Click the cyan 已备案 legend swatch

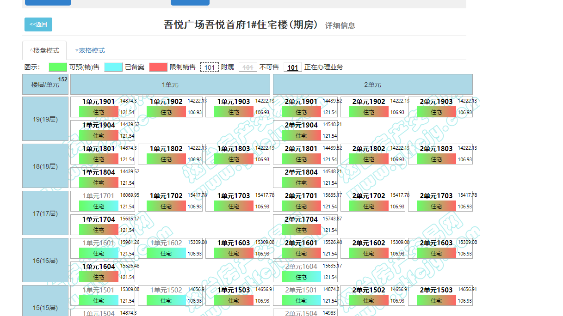click(x=113, y=67)
